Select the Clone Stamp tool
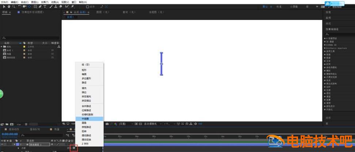Screen dimensions: 355x152 pos(56,7)
